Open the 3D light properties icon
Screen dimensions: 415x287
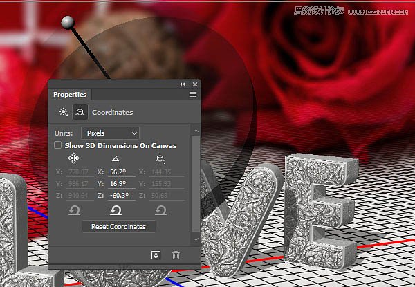[x=63, y=112]
